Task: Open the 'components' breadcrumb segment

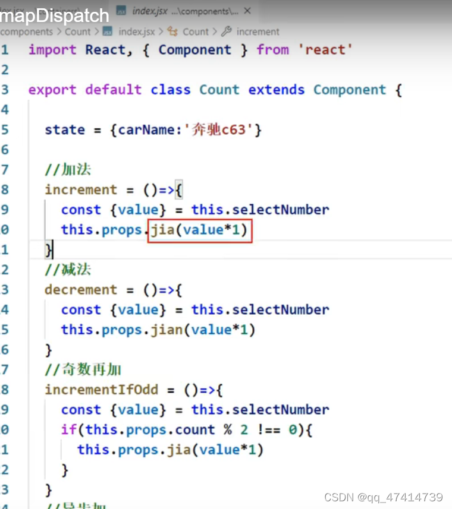Action: pos(26,32)
